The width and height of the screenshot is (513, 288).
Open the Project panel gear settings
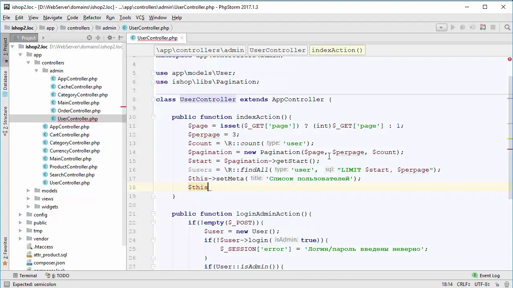[x=110, y=38]
